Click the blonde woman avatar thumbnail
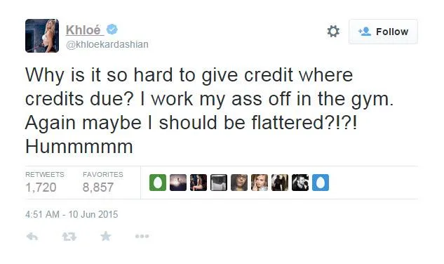444x264 pixels. pyautogui.click(x=260, y=183)
